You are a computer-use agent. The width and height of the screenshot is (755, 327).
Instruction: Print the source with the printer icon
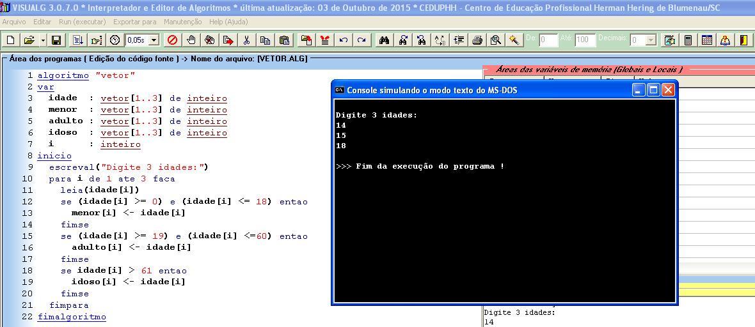pyautogui.click(x=477, y=40)
